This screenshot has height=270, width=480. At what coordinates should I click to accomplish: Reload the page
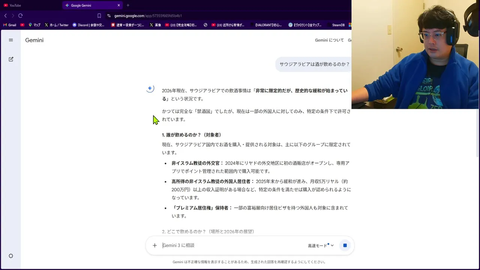point(20,16)
